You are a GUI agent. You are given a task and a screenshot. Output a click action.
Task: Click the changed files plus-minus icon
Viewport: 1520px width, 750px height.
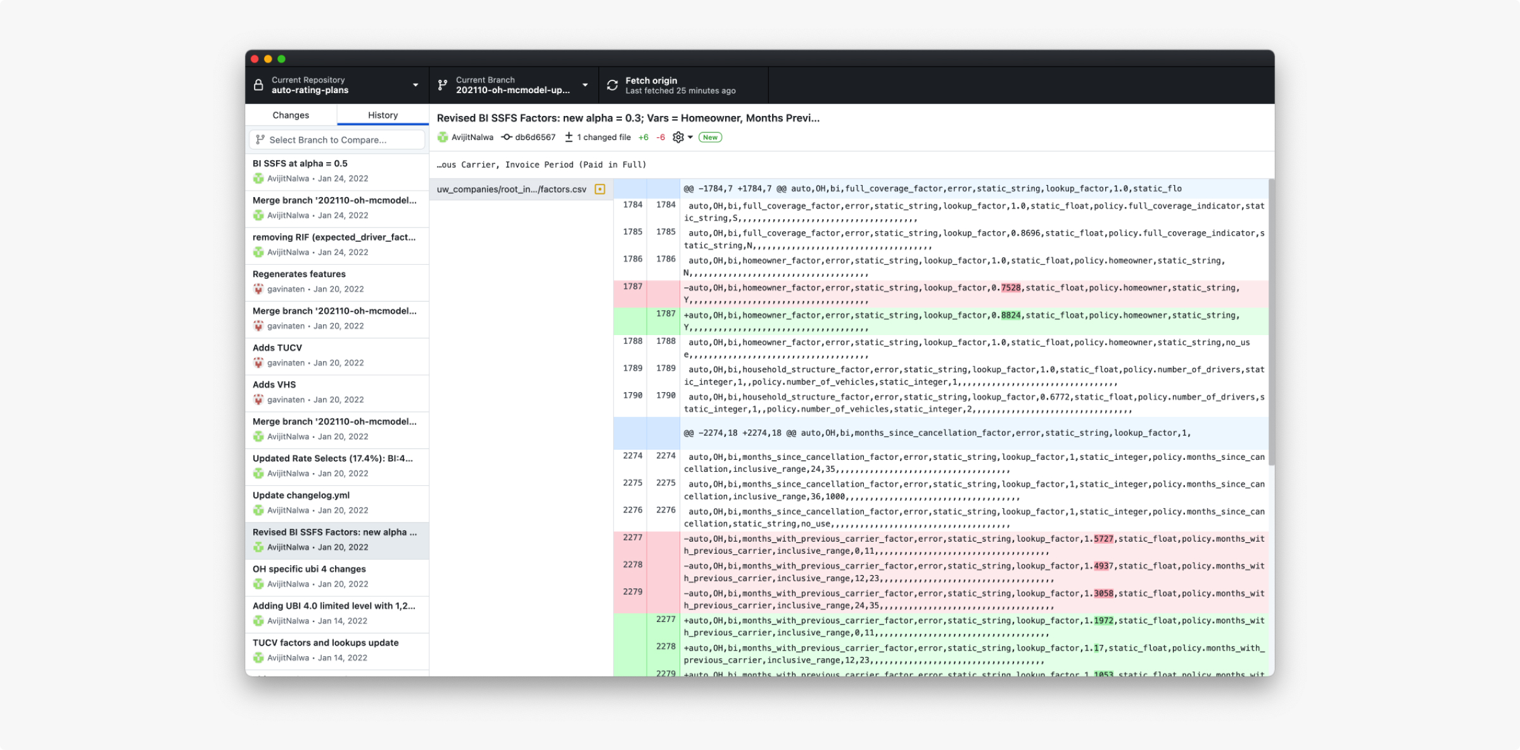click(x=569, y=137)
